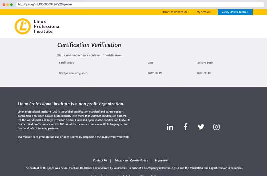Select the DevOps Tools Engineer certification cell
The width and height of the screenshot is (267, 176).
pos(73,73)
